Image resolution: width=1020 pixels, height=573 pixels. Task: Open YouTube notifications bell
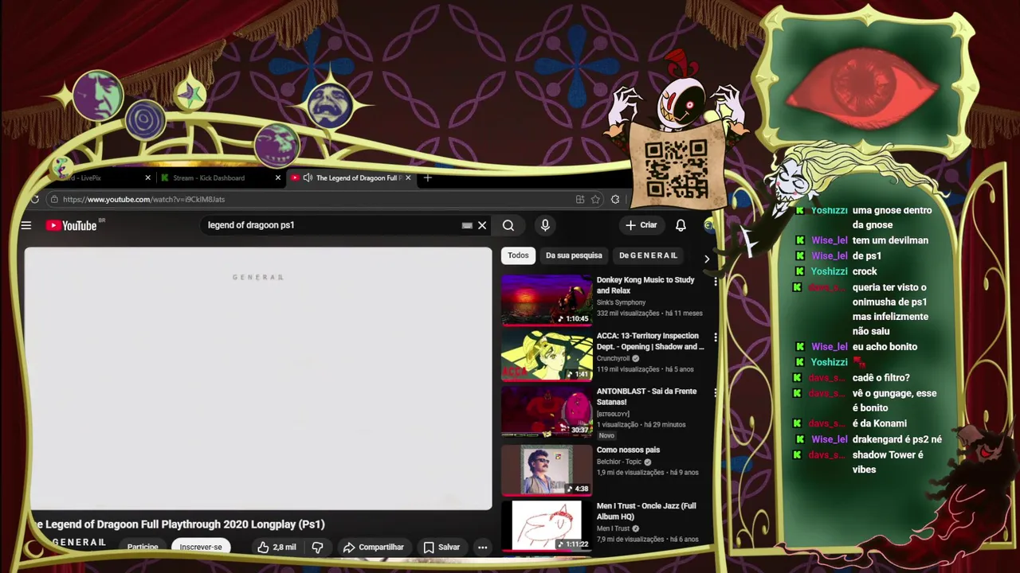coord(681,225)
